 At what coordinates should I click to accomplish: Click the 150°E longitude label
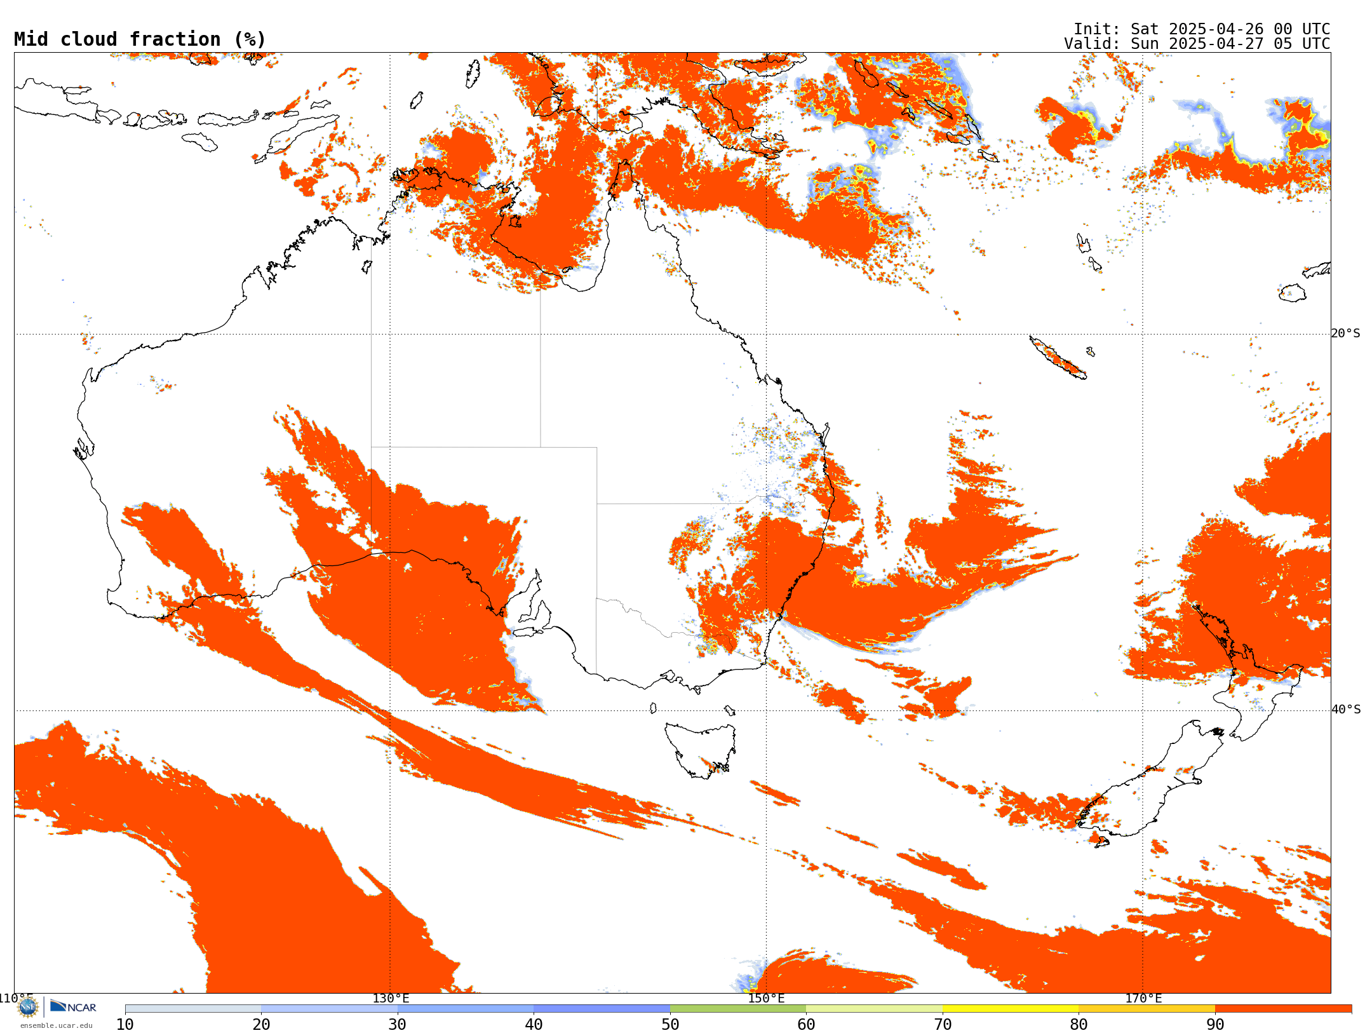pos(766,998)
